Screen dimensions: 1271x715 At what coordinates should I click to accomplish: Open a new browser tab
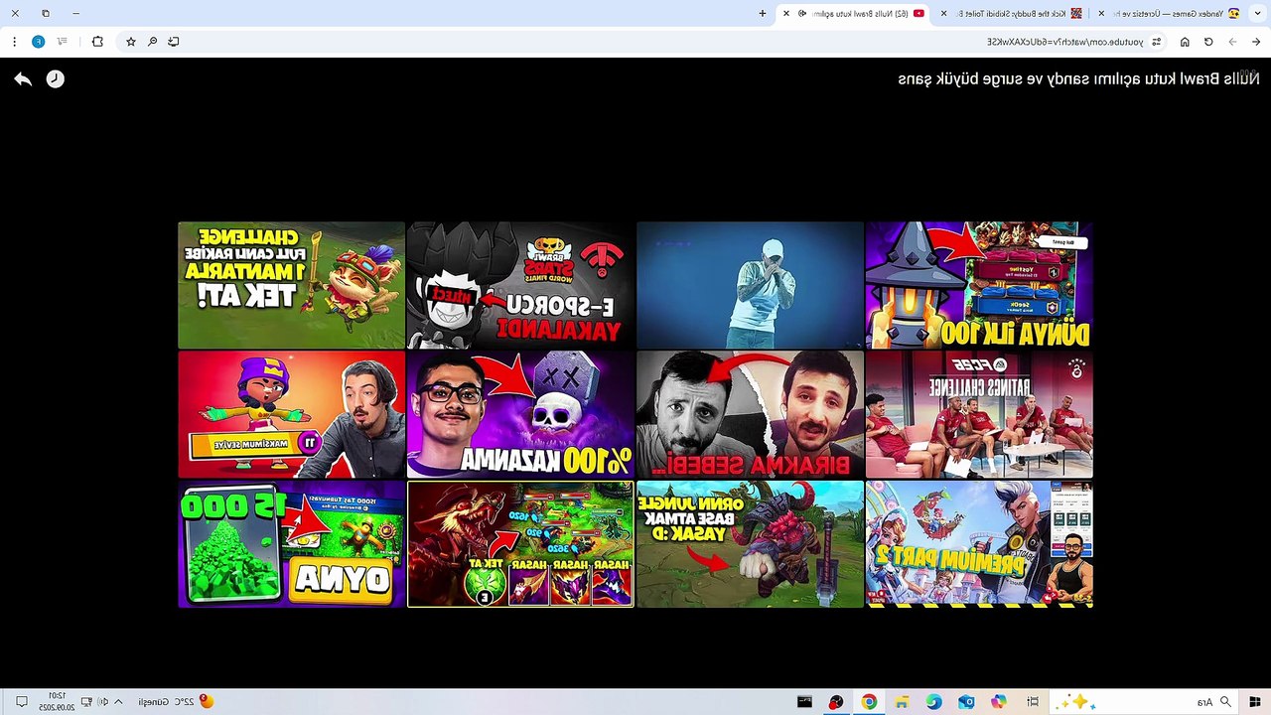coord(763,13)
